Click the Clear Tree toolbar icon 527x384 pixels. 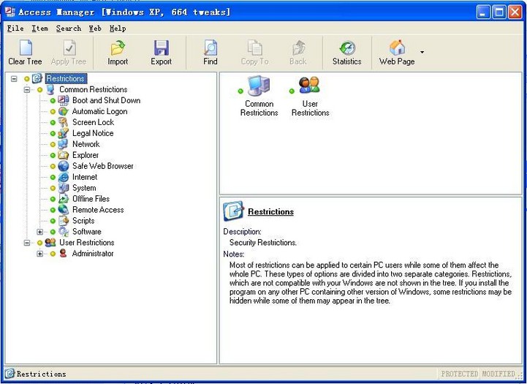(26, 48)
